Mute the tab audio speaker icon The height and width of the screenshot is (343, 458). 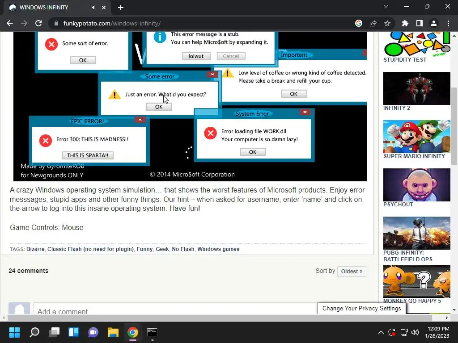tap(94, 8)
